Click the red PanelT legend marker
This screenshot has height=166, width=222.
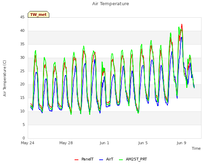(76, 160)
